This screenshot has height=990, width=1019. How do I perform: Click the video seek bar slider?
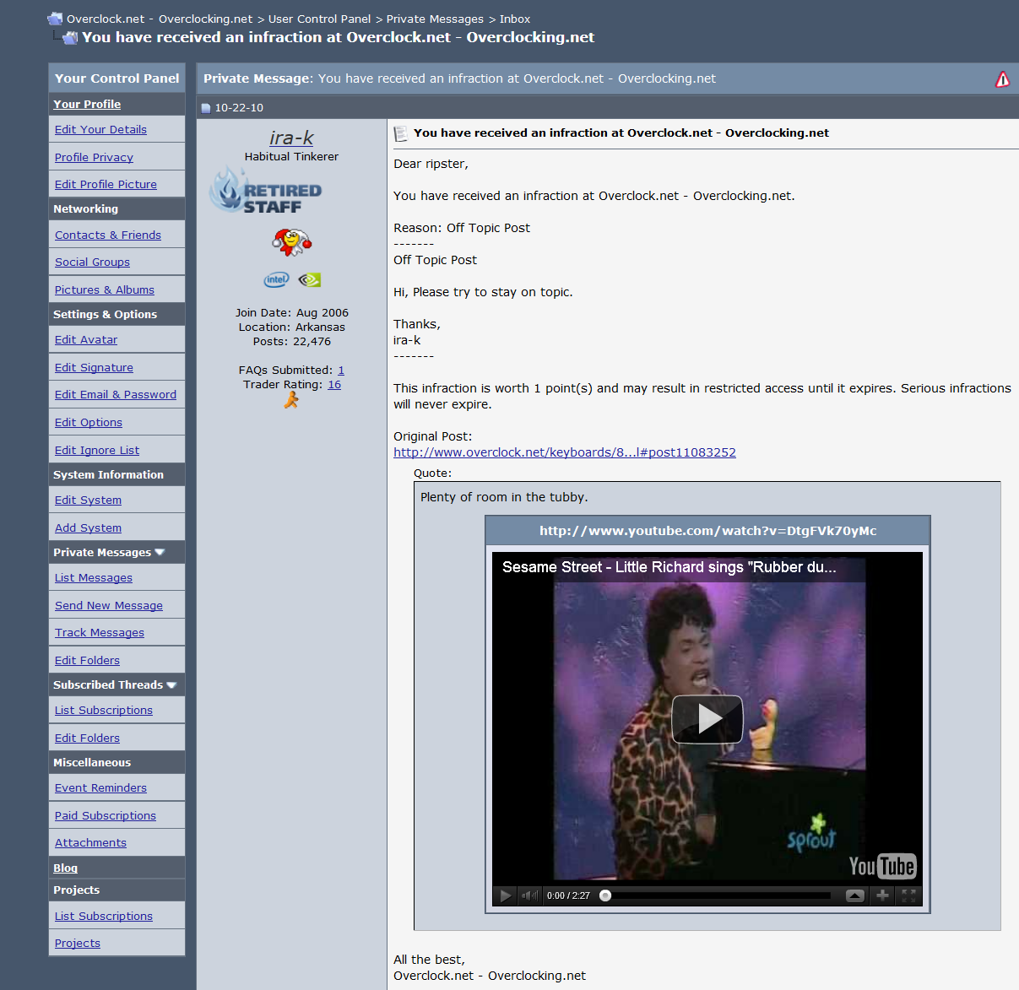(x=604, y=895)
